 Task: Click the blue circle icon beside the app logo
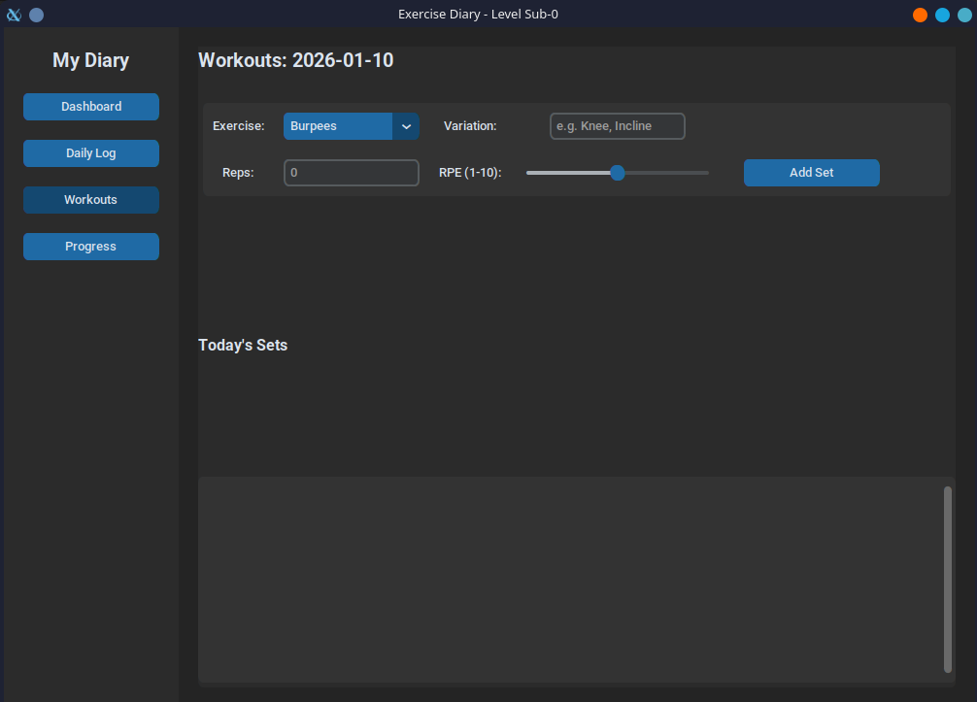tap(36, 14)
